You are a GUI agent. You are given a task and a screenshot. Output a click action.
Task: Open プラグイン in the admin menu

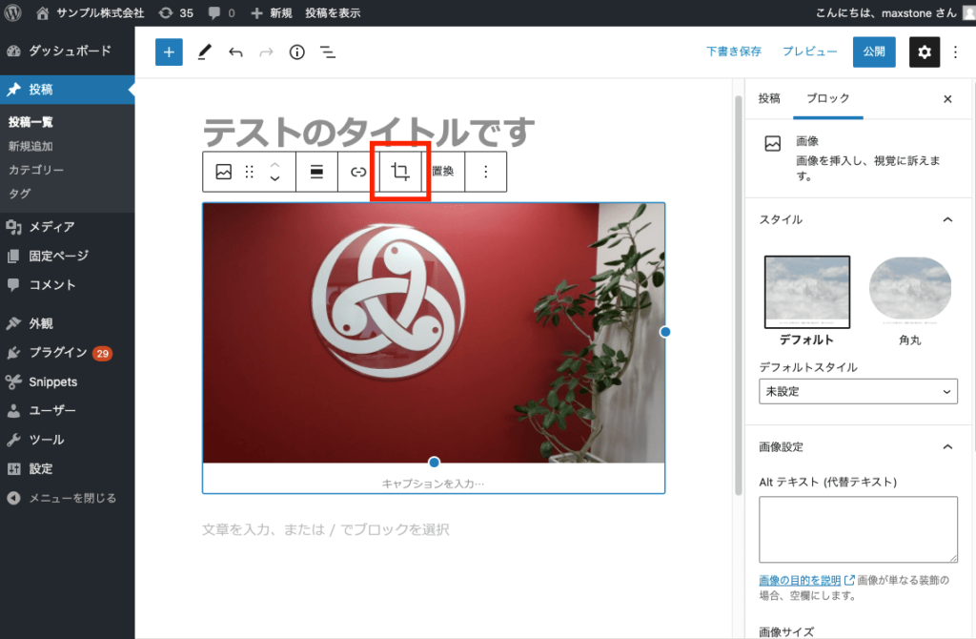(58, 353)
